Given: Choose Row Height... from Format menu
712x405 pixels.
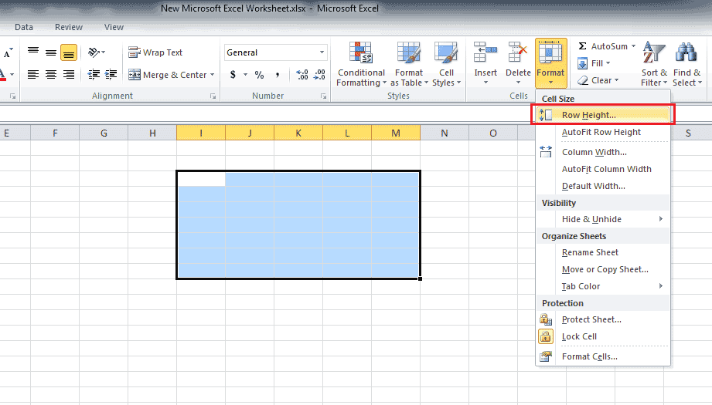Looking at the screenshot, I should [x=602, y=115].
